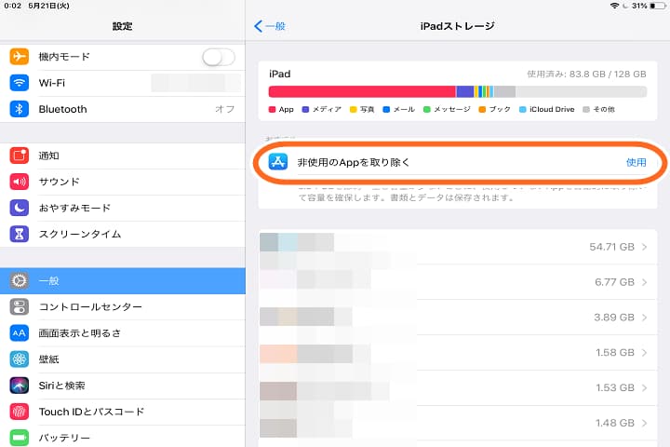Open the 6.77 GB app chevron
This screenshot has width=670, height=447.
644,282
